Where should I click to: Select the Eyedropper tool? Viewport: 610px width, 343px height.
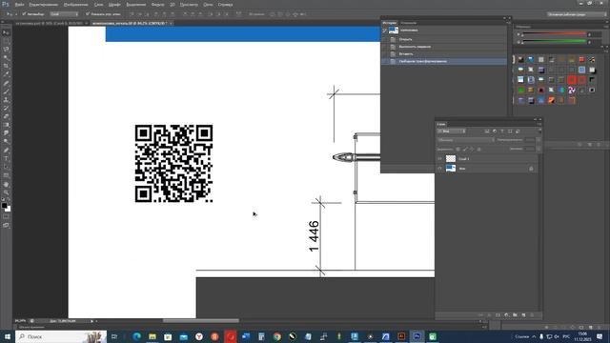click(6, 74)
